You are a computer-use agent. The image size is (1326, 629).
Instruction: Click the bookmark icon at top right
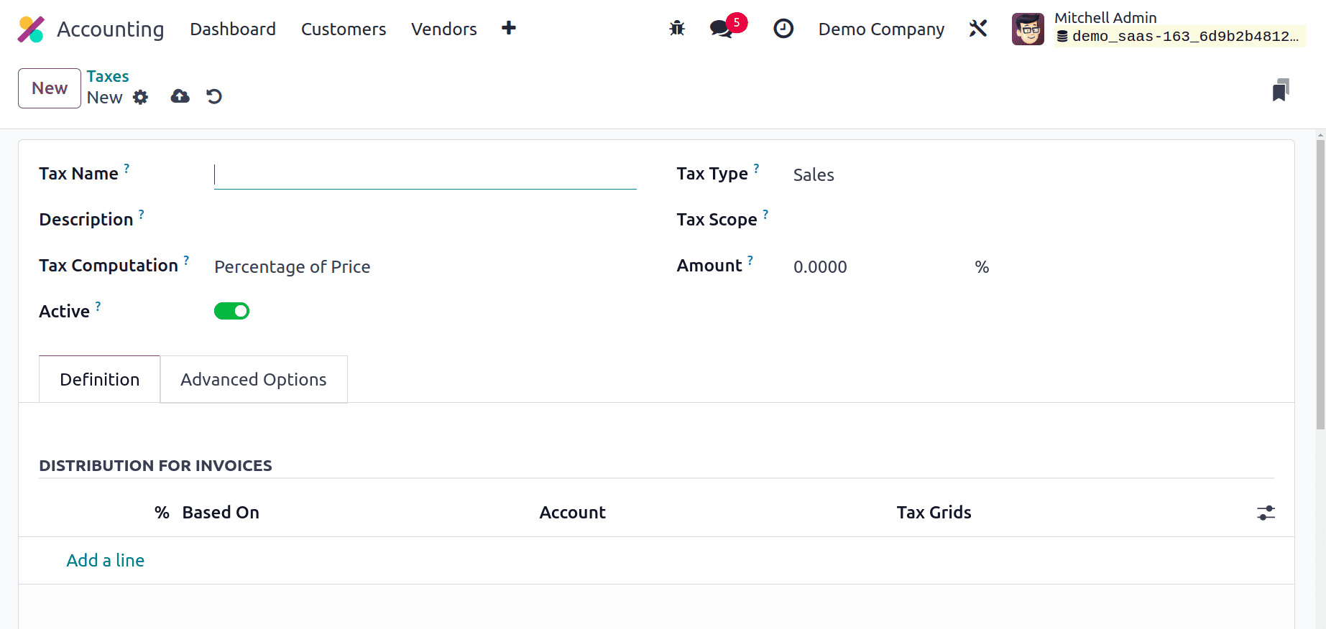click(1280, 90)
